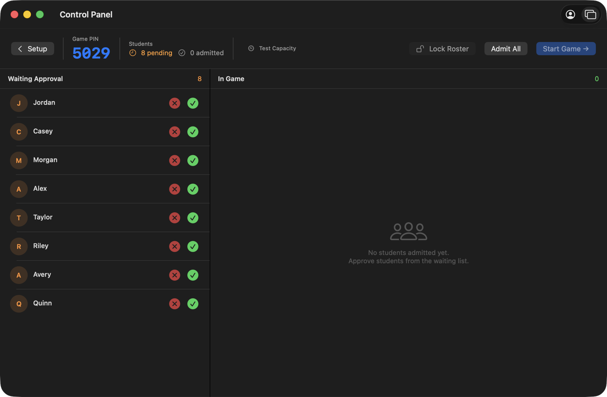
Task: Click Casey's C avatar circle
Action: click(19, 132)
